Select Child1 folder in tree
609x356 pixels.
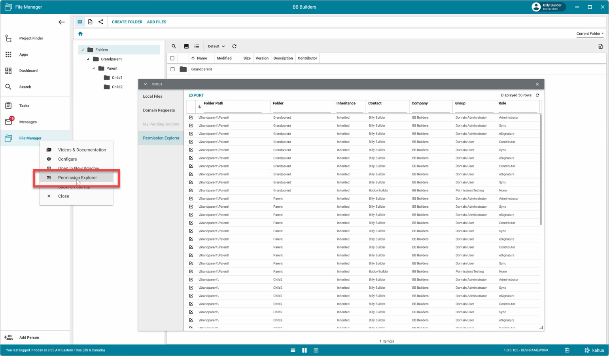[117, 78]
